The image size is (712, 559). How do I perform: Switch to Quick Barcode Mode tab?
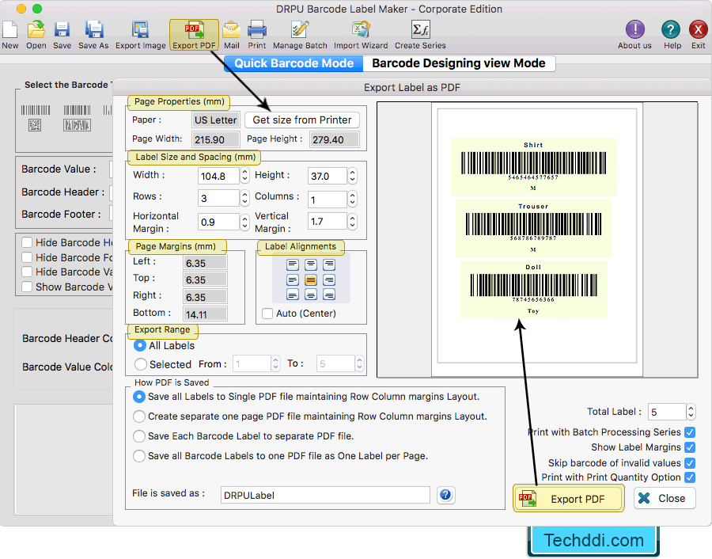(294, 63)
